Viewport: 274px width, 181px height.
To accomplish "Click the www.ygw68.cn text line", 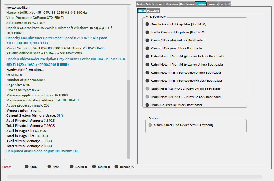I will click(18, 7).
